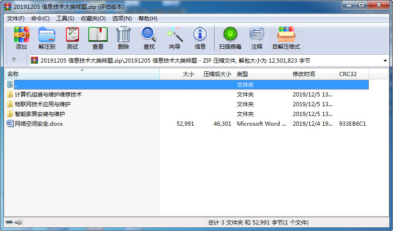This screenshot has height=231, width=393.
Task: Click the Test (测试) toolbar icon
Action: coord(72,34)
